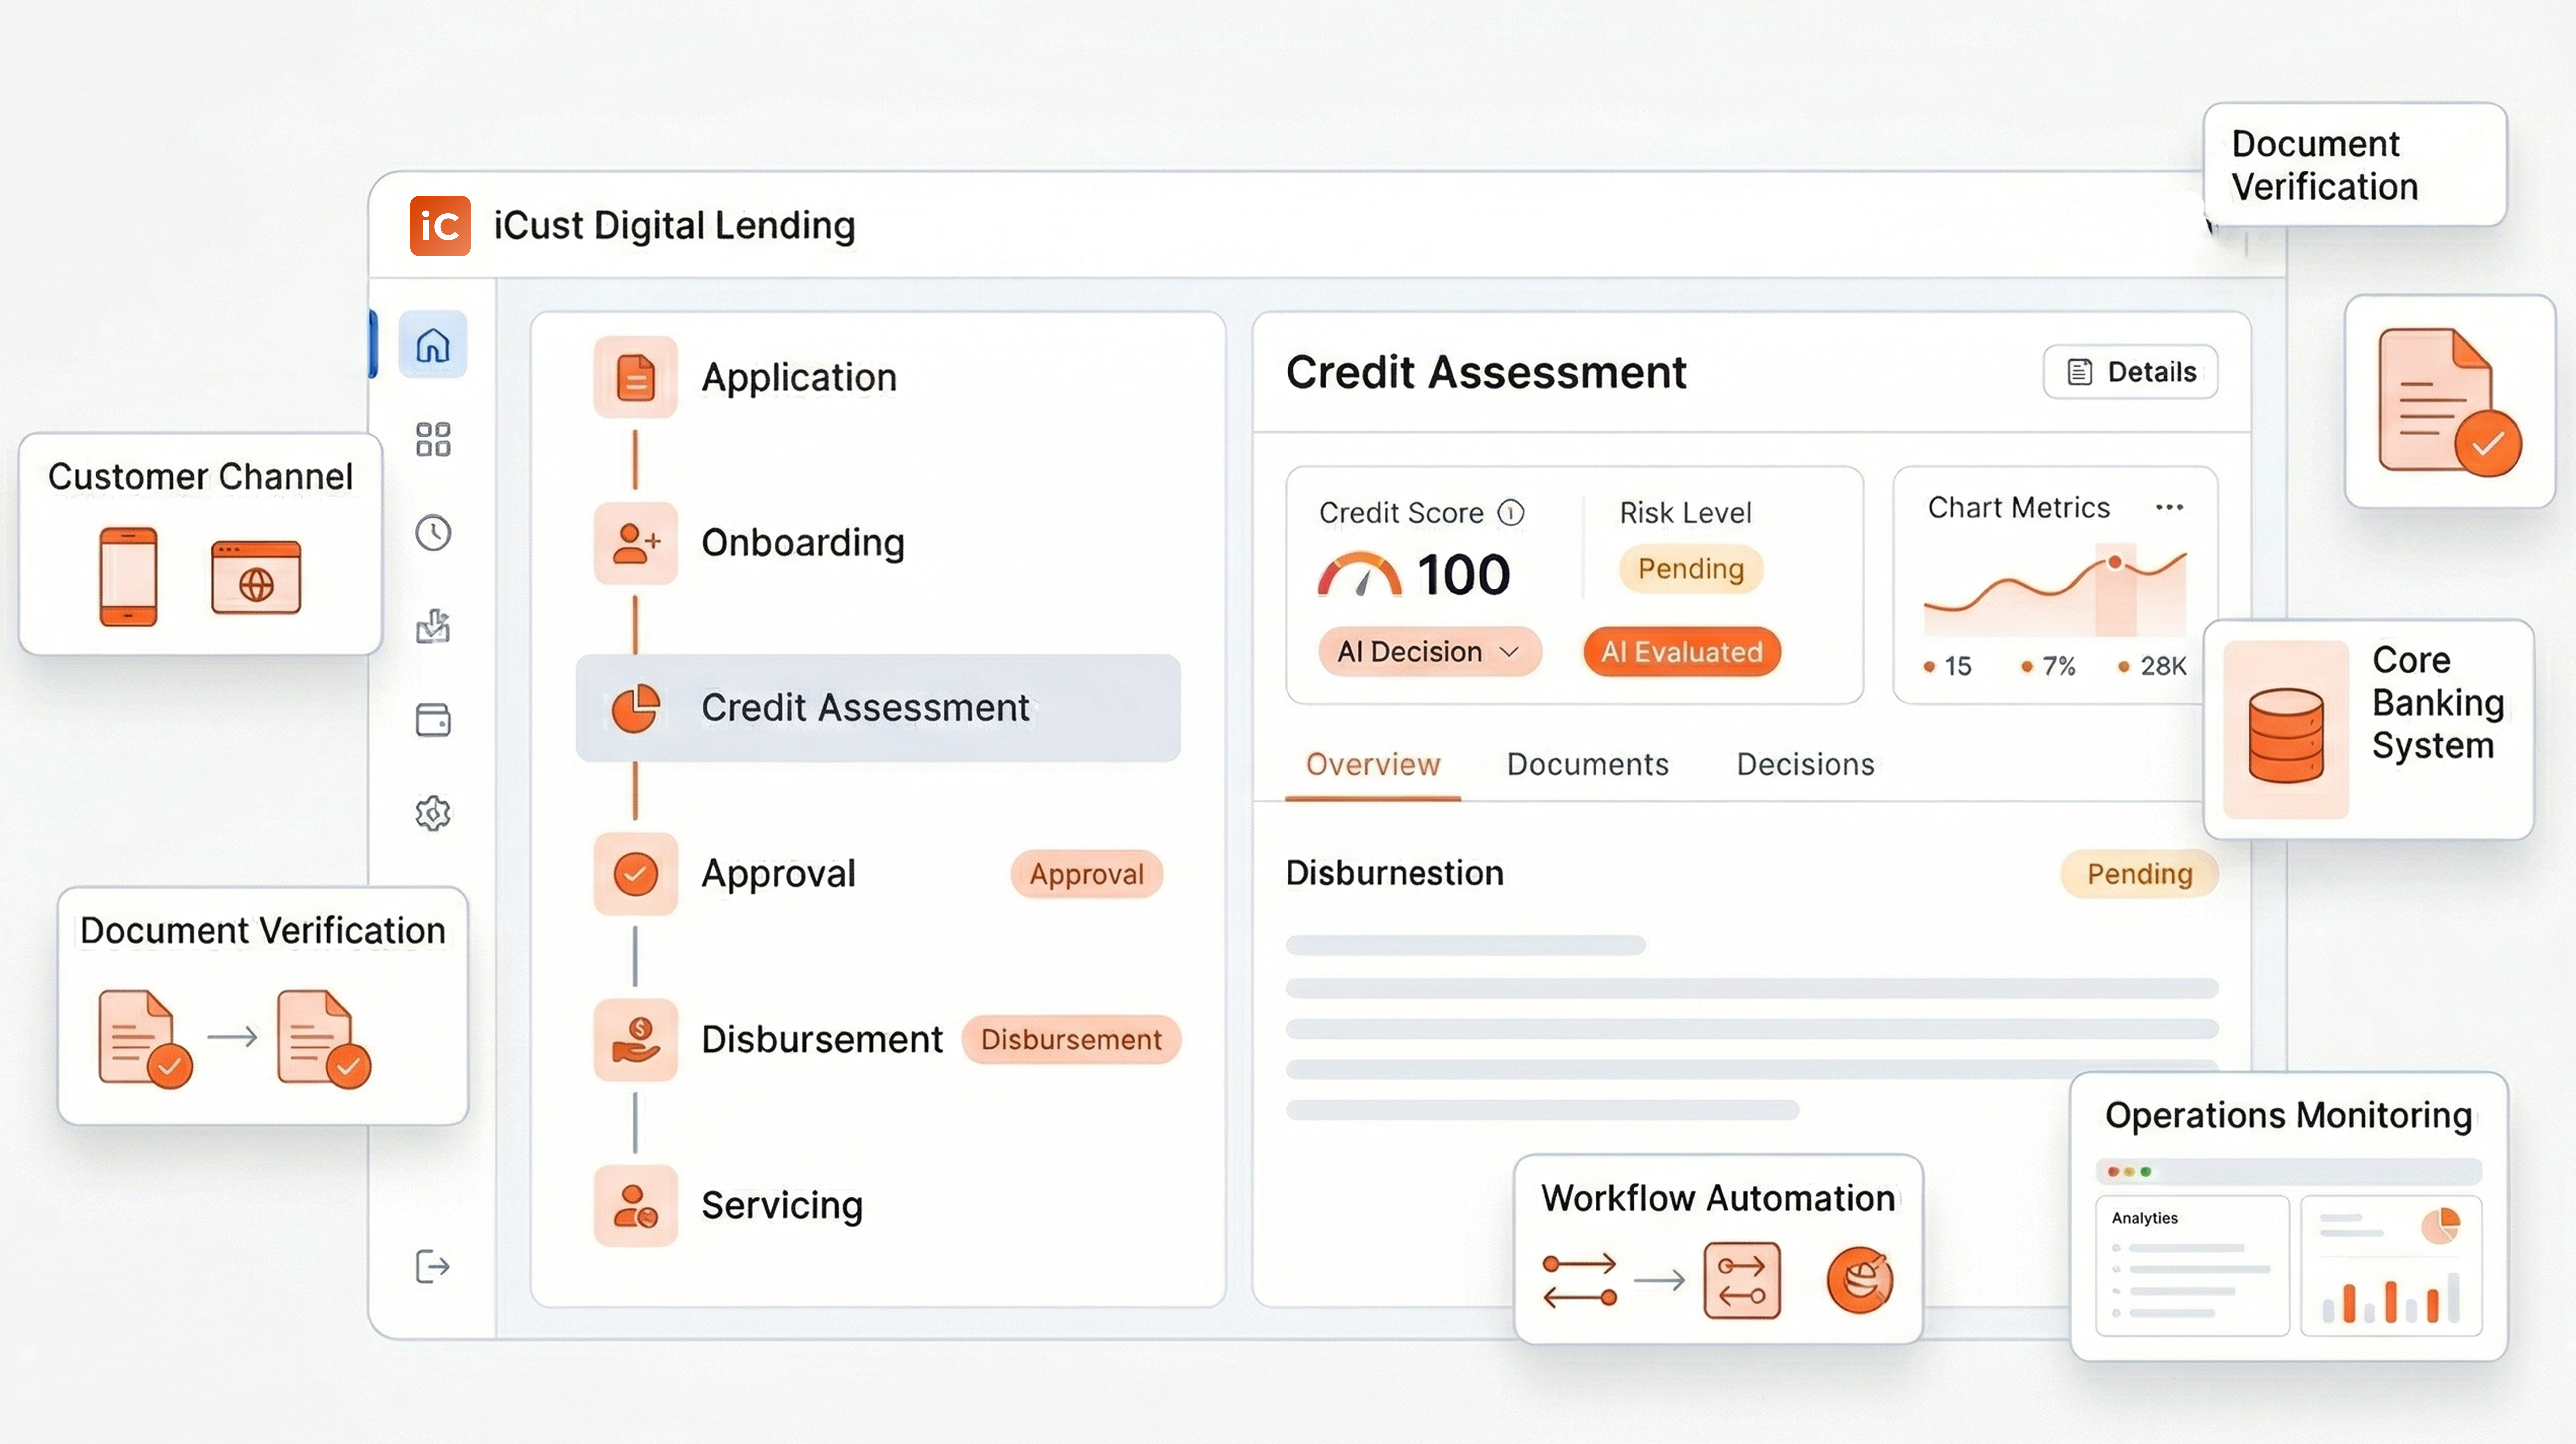Click the Analyties panel in Operations Monitoring
The width and height of the screenshot is (2576, 1444).
pyautogui.click(x=2193, y=1266)
